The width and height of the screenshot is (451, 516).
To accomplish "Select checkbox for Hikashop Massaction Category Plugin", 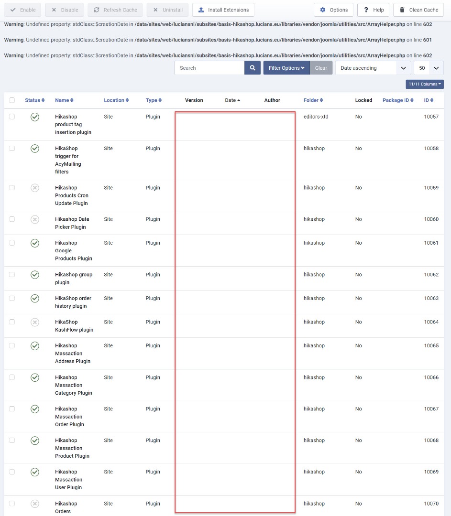I will (x=12, y=377).
